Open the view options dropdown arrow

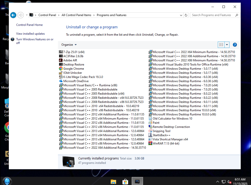click(227, 45)
